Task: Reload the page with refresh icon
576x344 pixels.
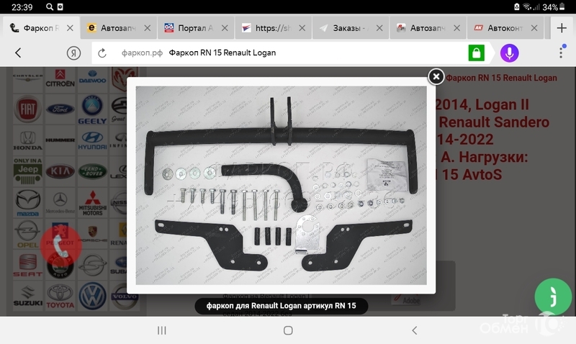Action: click(x=102, y=53)
